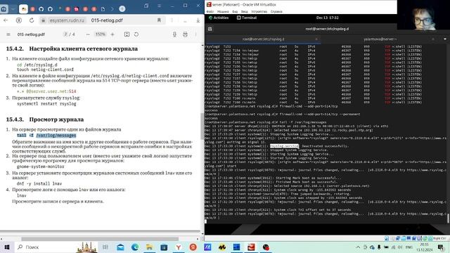Open the PDF sidebar hamburger menu
The image size is (450, 253).
pos(8,34)
